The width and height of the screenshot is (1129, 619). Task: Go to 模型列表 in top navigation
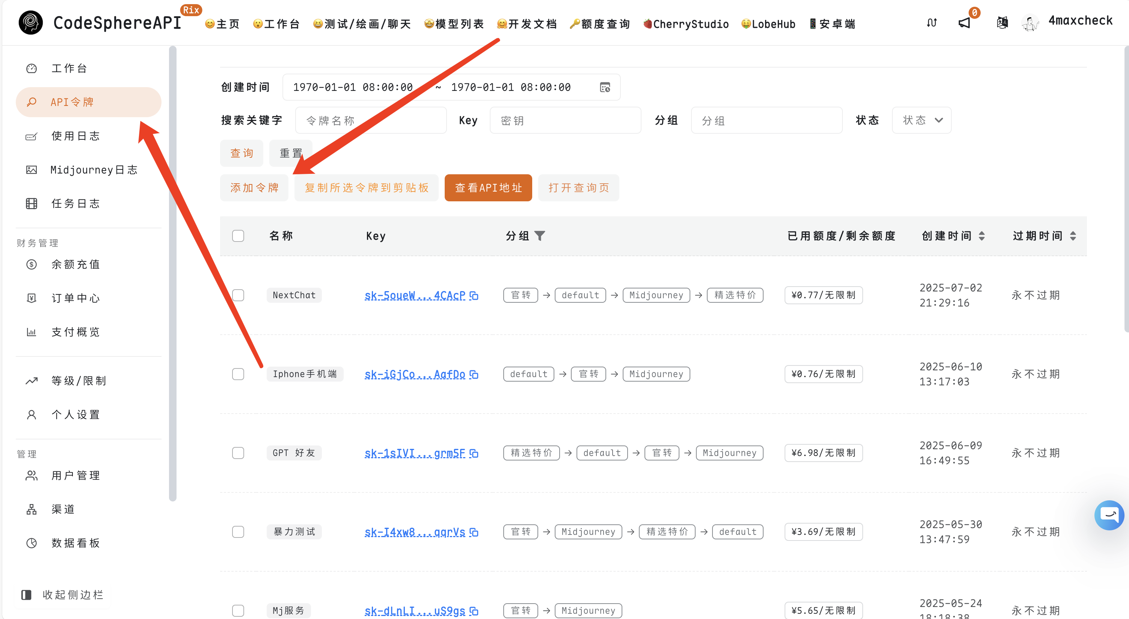tap(454, 24)
